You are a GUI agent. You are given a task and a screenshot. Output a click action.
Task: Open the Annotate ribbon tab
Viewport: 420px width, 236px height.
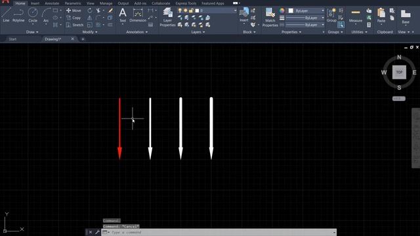[x=52, y=3]
